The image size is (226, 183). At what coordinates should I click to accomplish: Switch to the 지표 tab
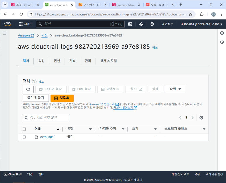(x=72, y=61)
